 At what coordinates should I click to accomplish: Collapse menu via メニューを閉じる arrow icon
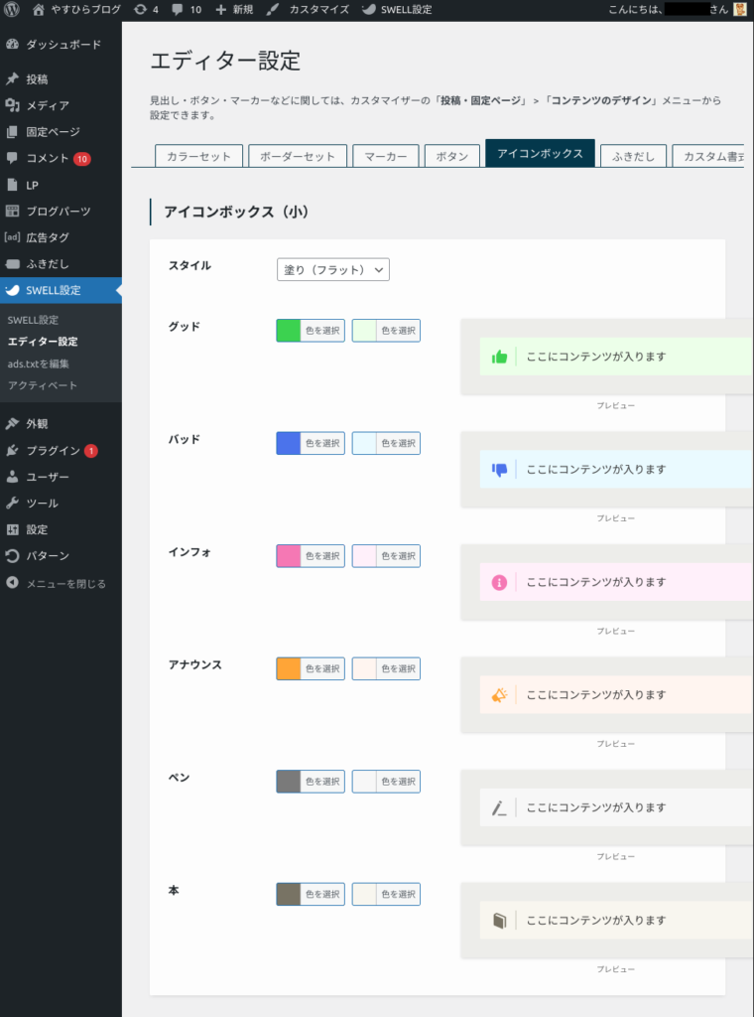[x=12, y=582]
